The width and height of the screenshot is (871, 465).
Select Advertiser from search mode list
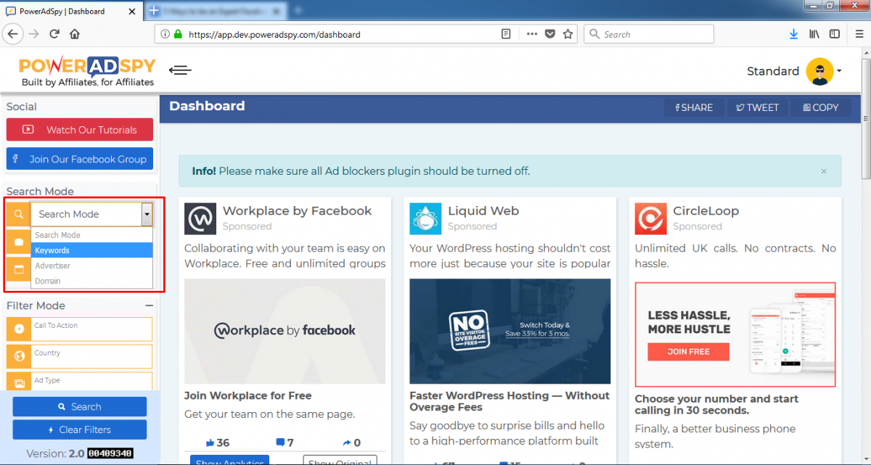(x=91, y=266)
